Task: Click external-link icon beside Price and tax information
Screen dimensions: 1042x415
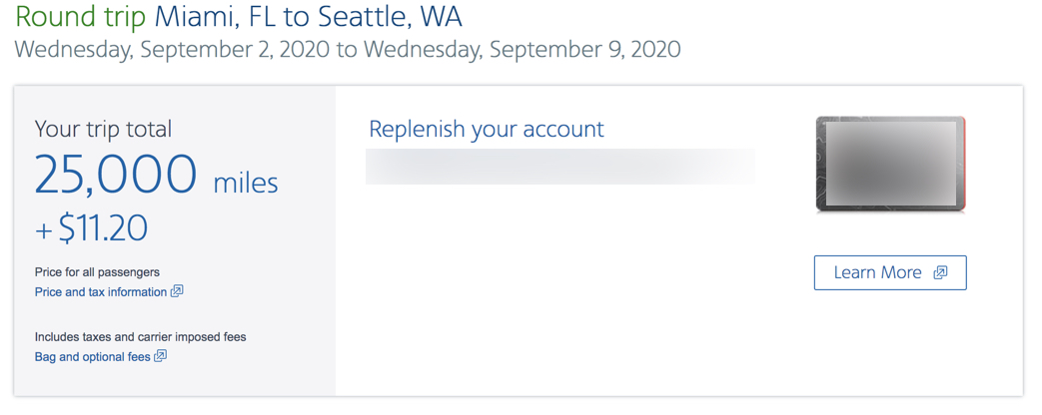Action: click(x=177, y=291)
